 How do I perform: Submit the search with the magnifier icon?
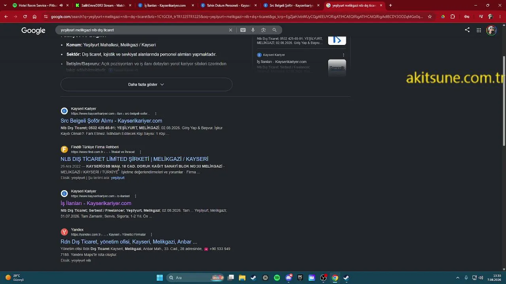pyautogui.click(x=274, y=30)
